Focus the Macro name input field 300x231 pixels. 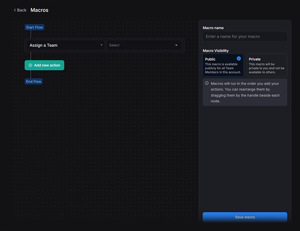(245, 37)
